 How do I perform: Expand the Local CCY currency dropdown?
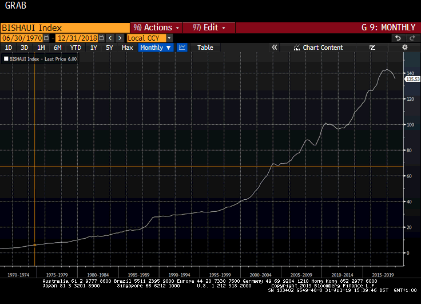pyautogui.click(x=169, y=38)
